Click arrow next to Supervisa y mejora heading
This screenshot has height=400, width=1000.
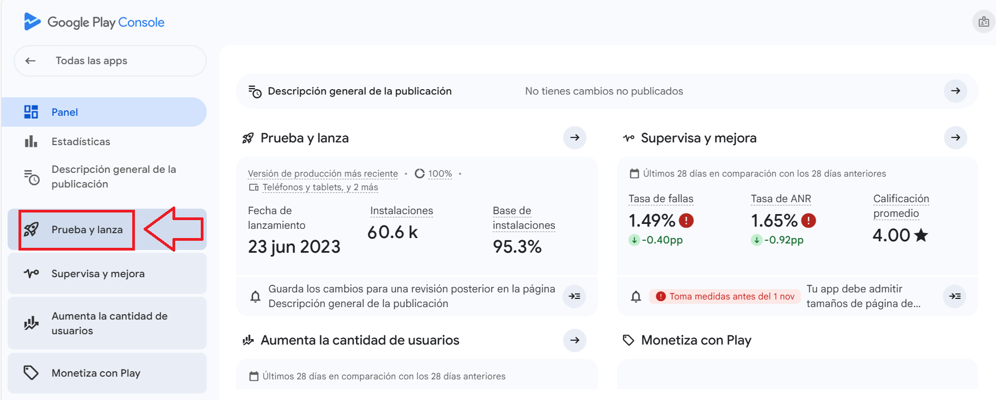(x=955, y=138)
